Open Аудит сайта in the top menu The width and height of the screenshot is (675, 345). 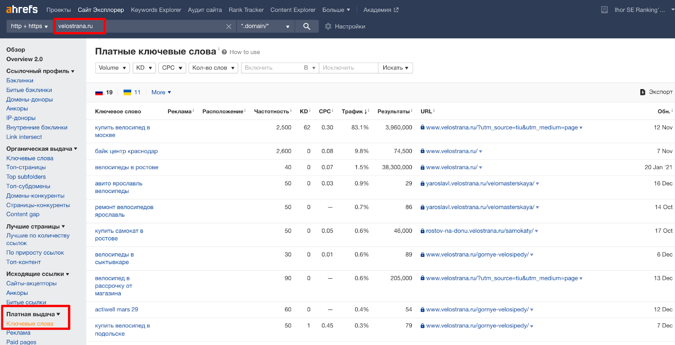205,10
